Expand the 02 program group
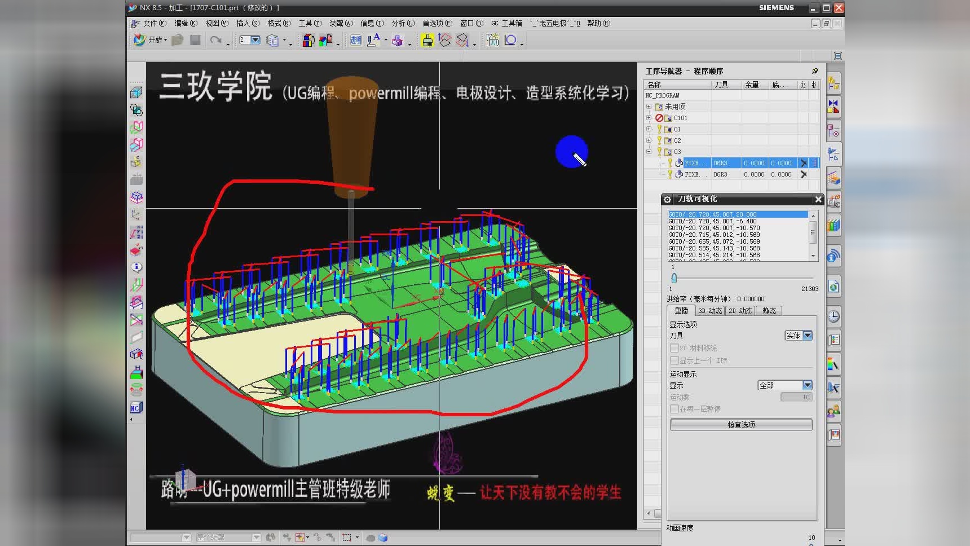This screenshot has width=970, height=546. [649, 140]
